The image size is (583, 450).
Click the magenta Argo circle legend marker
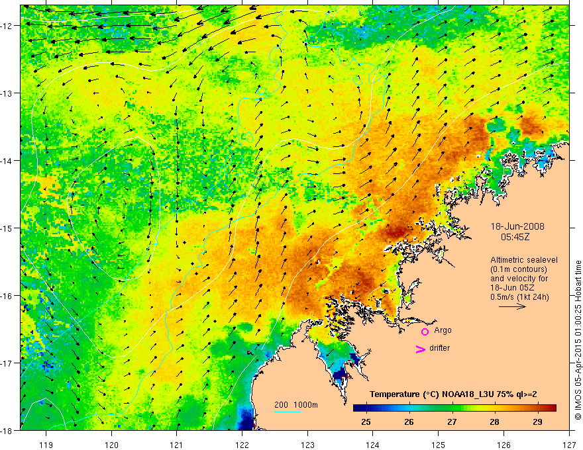pyautogui.click(x=425, y=332)
